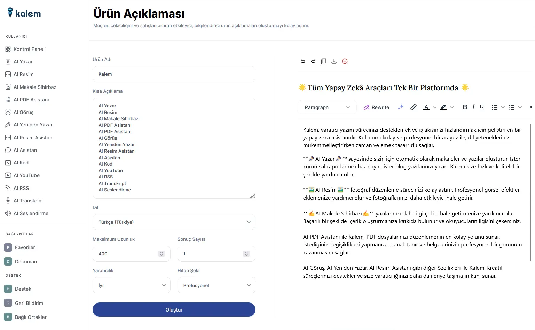Click the Maksimum Uzunluk field

[x=132, y=254]
